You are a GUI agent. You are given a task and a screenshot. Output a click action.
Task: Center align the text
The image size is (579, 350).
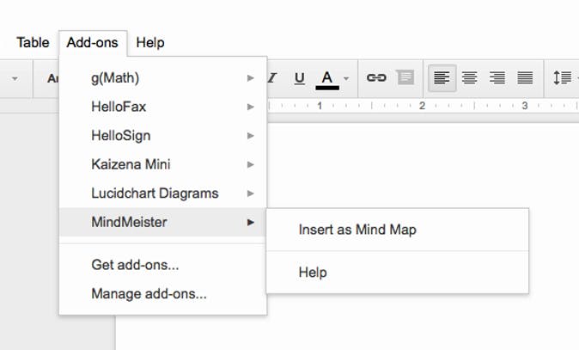click(469, 78)
